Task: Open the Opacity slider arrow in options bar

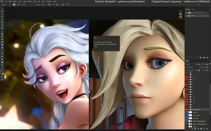Action: coord(46,5)
